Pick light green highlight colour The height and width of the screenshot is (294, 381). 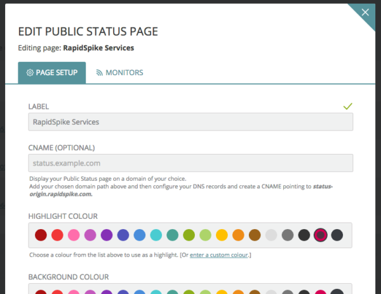[x=205, y=235]
